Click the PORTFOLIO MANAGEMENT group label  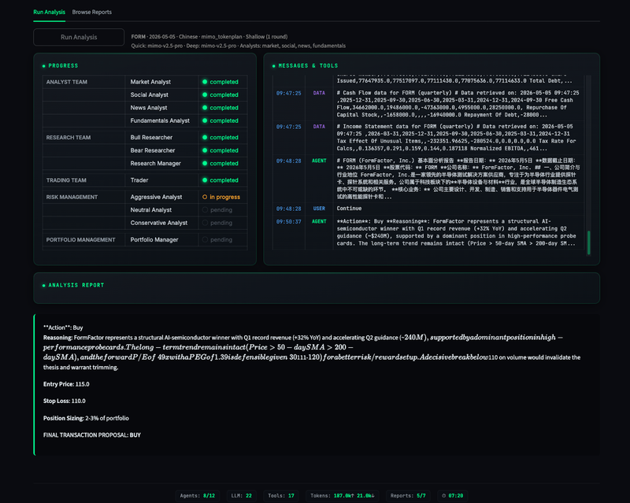point(81,239)
